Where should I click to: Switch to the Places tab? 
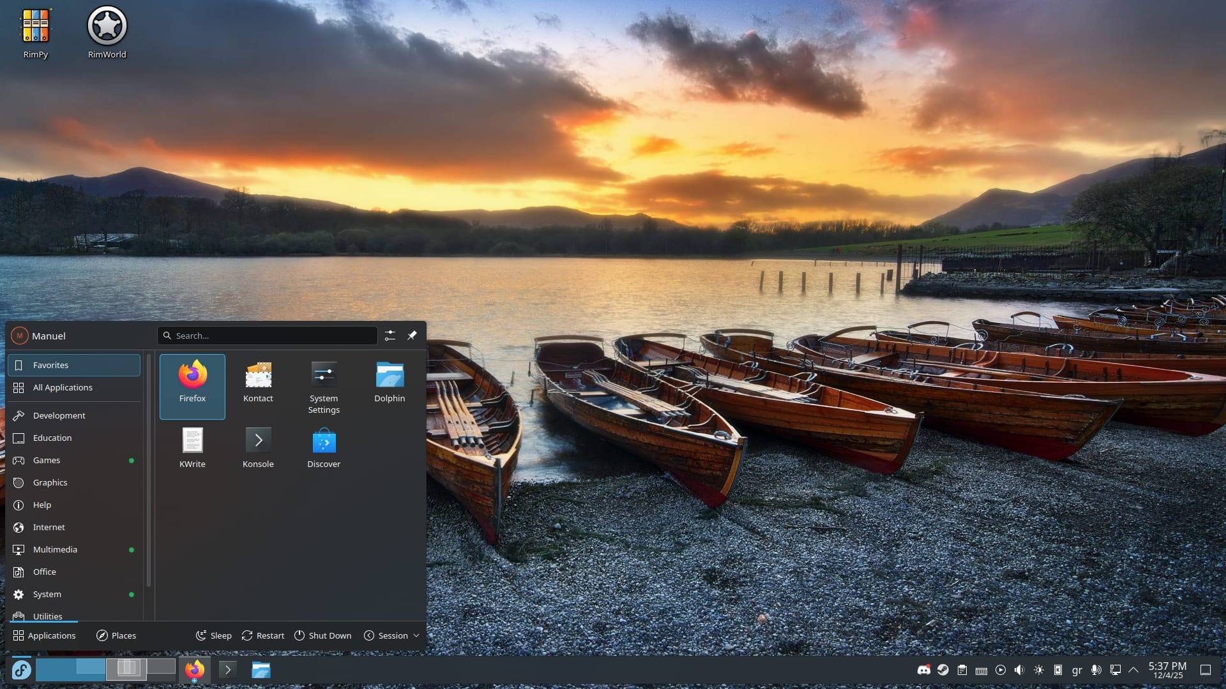tap(116, 635)
